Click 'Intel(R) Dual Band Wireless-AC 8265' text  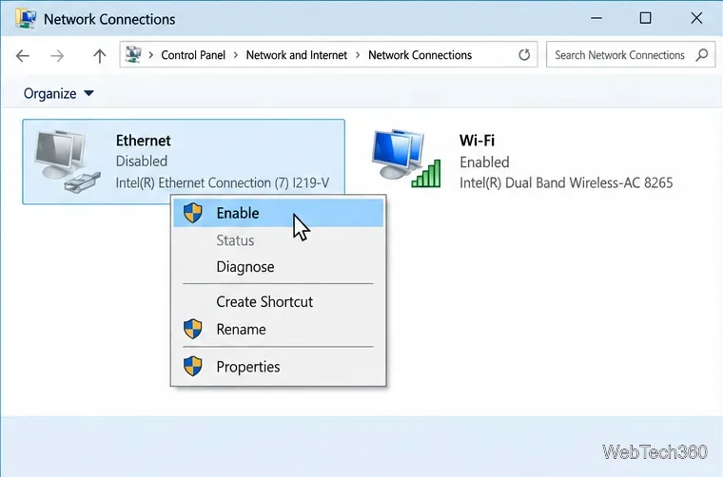(x=566, y=182)
